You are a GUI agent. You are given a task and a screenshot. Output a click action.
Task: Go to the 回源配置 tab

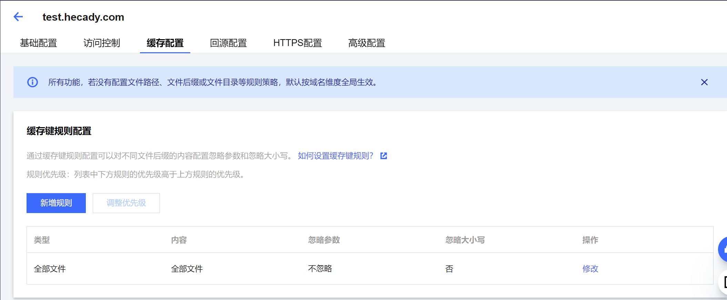pyautogui.click(x=228, y=43)
